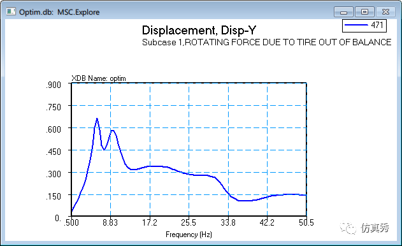Select the blue legend line sample
Image resolution: width=402 pixels, height=246 pixels.
(x=356, y=25)
